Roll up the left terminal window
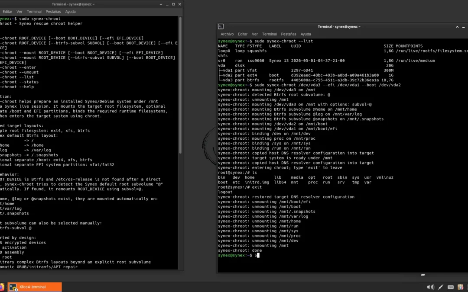The height and width of the screenshot is (292, 468). [x=161, y=4]
